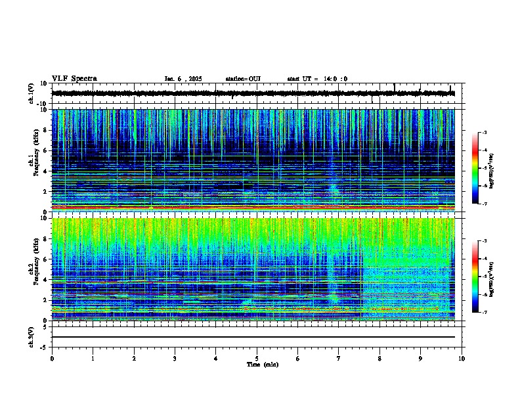Click the ch.2 color bar log(PSD) unit label
Viewport: 520px width, 402px height.
[x=492, y=279]
